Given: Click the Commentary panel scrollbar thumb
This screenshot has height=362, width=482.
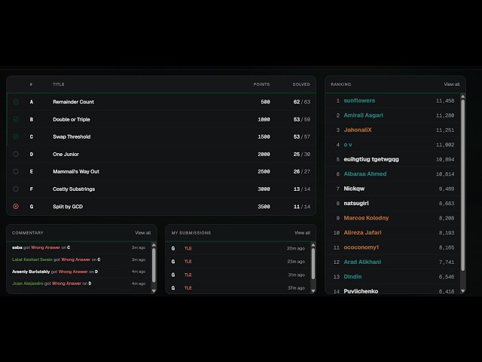Looking at the screenshot, I should pos(154,265).
